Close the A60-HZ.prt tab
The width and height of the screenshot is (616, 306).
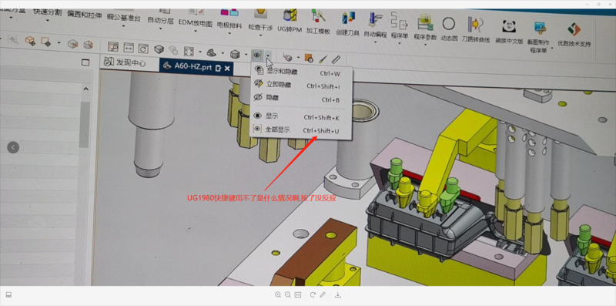pyautogui.click(x=227, y=68)
